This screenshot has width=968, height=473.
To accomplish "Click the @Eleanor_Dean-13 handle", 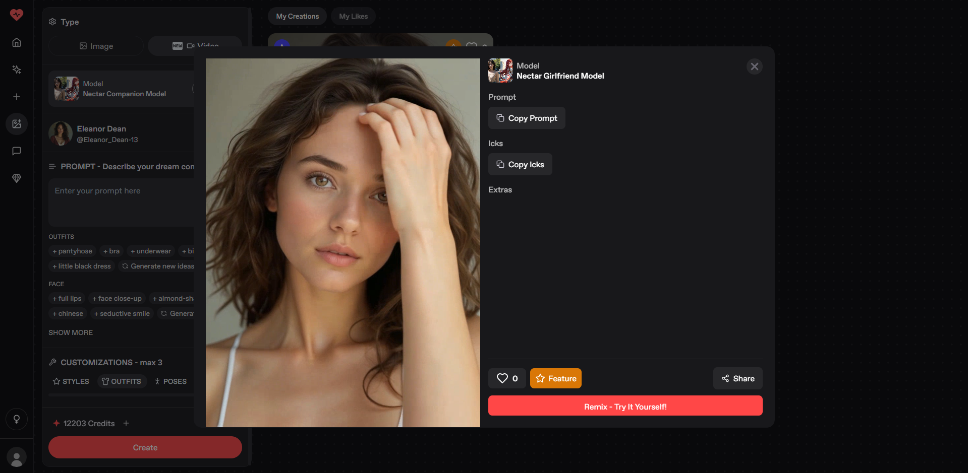I will coord(107,140).
